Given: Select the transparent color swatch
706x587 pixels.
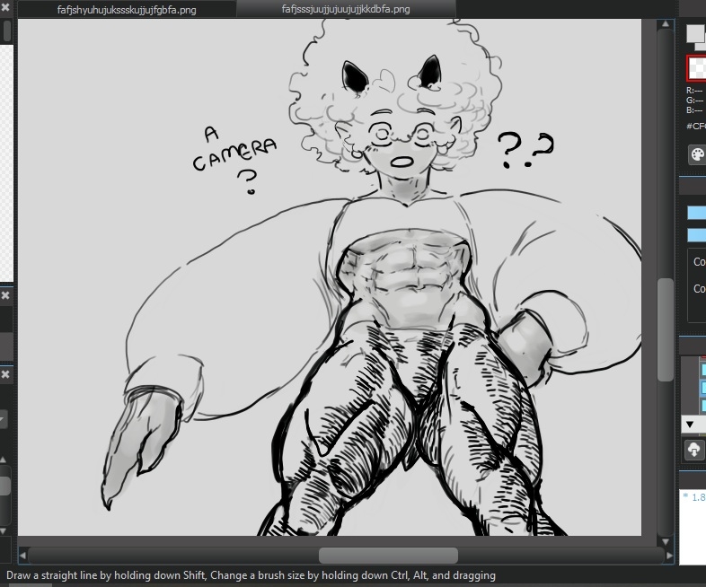Looking at the screenshot, I should coord(697,69).
